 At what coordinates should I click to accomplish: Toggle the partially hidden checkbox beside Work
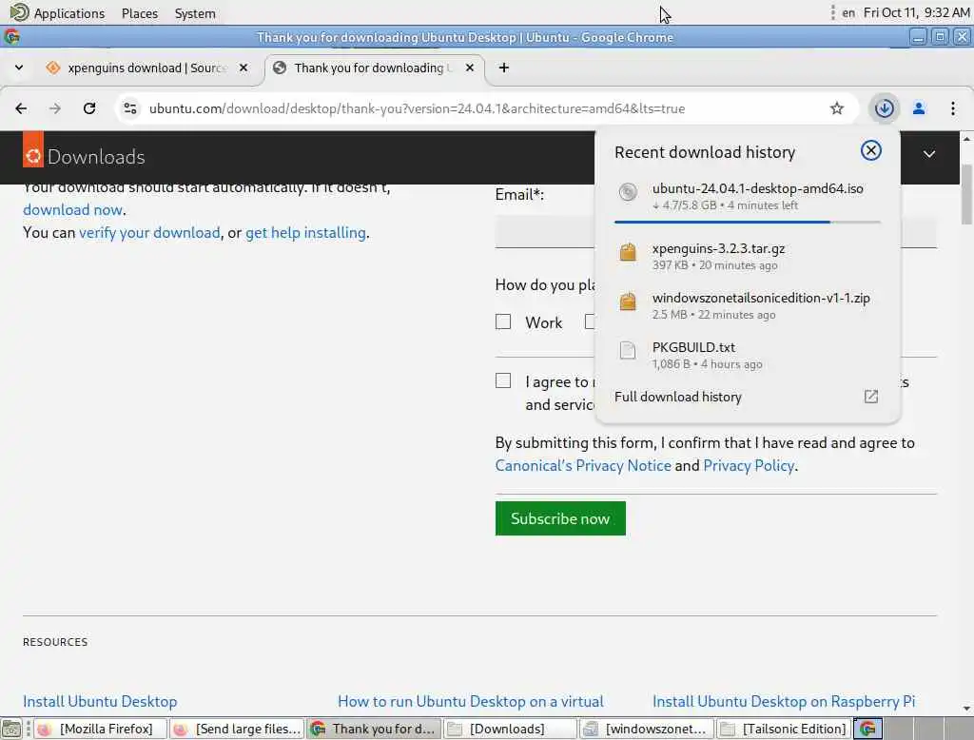click(590, 321)
